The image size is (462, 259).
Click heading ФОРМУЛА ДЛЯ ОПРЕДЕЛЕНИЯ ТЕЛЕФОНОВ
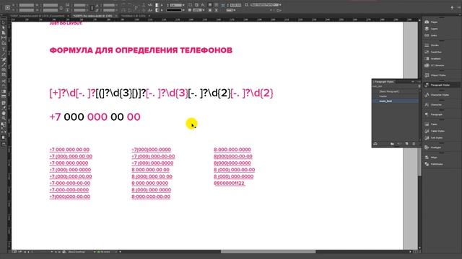click(x=141, y=50)
